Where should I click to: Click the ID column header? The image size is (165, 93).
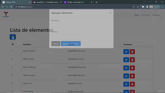[13, 44]
